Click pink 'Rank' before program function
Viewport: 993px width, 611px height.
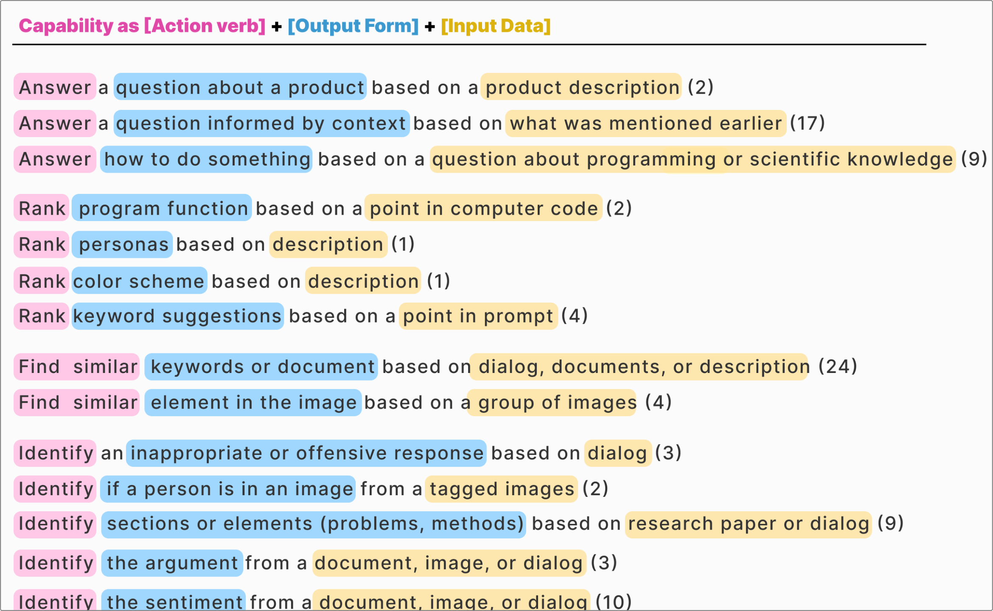(x=42, y=207)
